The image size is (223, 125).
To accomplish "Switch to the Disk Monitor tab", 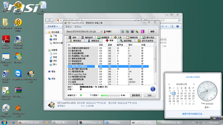I will (103, 37).
